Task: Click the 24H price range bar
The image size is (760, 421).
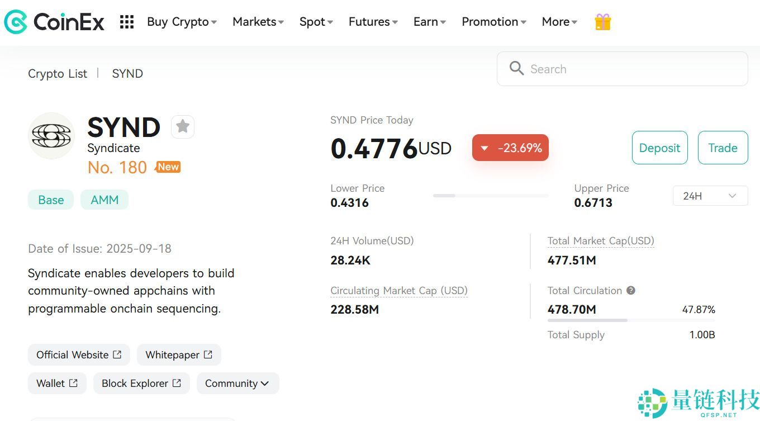Action: (491, 196)
